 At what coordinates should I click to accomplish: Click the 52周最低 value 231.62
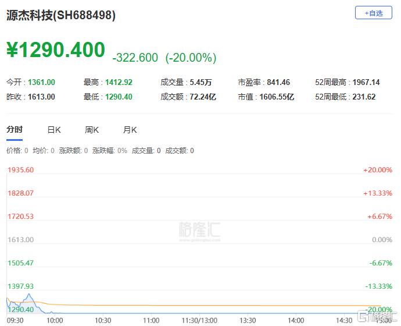pos(364,97)
